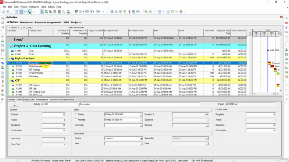Close the Activities window with red X

pos(281,17)
